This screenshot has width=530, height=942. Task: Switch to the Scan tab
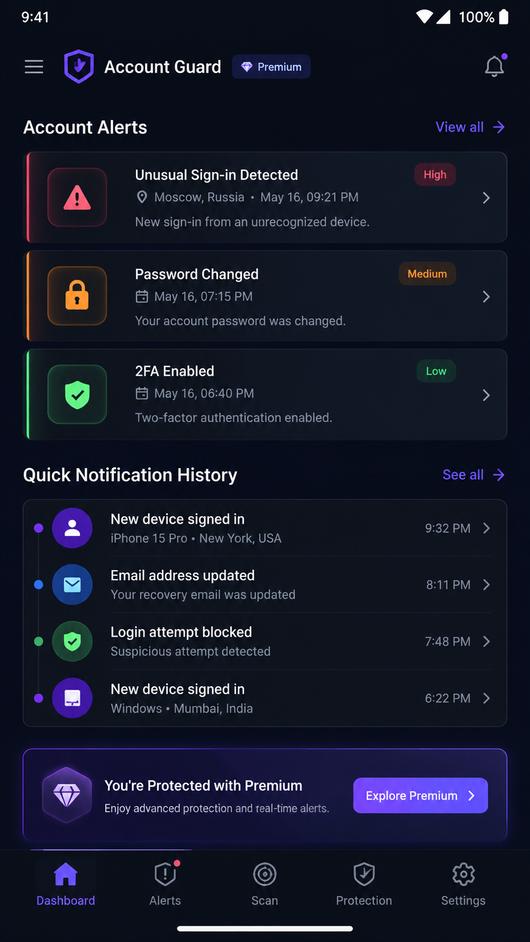(265, 884)
